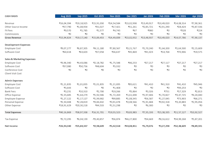Select Personal Expense value ₹9,92,318
This screenshot has width=221, height=156.
[164, 102]
